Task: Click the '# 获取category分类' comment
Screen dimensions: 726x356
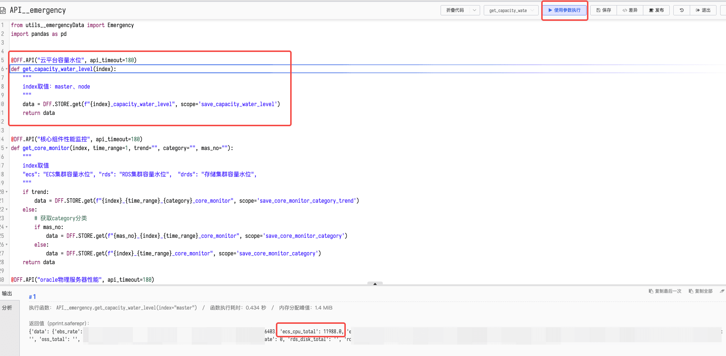Action: click(61, 218)
